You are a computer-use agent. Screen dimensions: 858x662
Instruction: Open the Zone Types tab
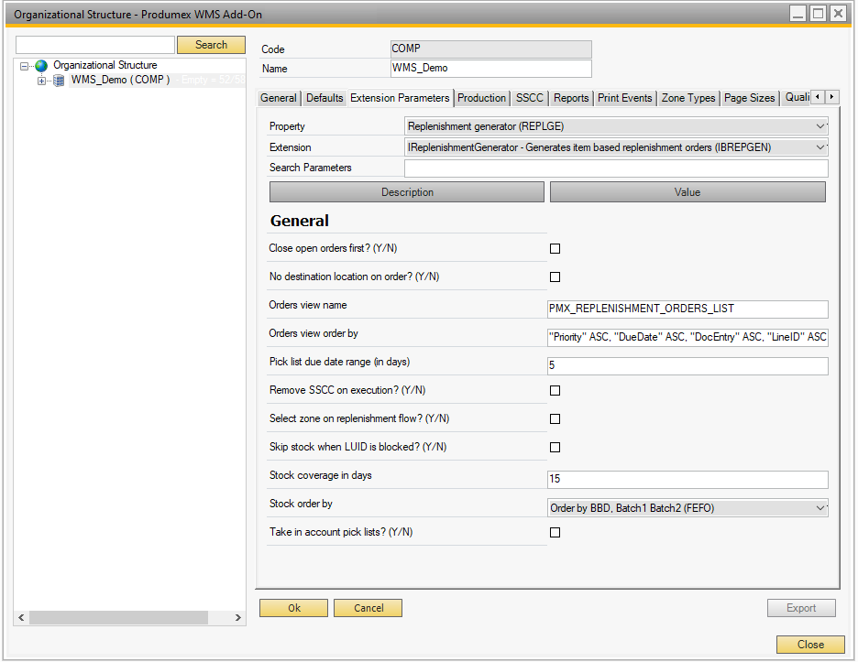pyautogui.click(x=687, y=98)
